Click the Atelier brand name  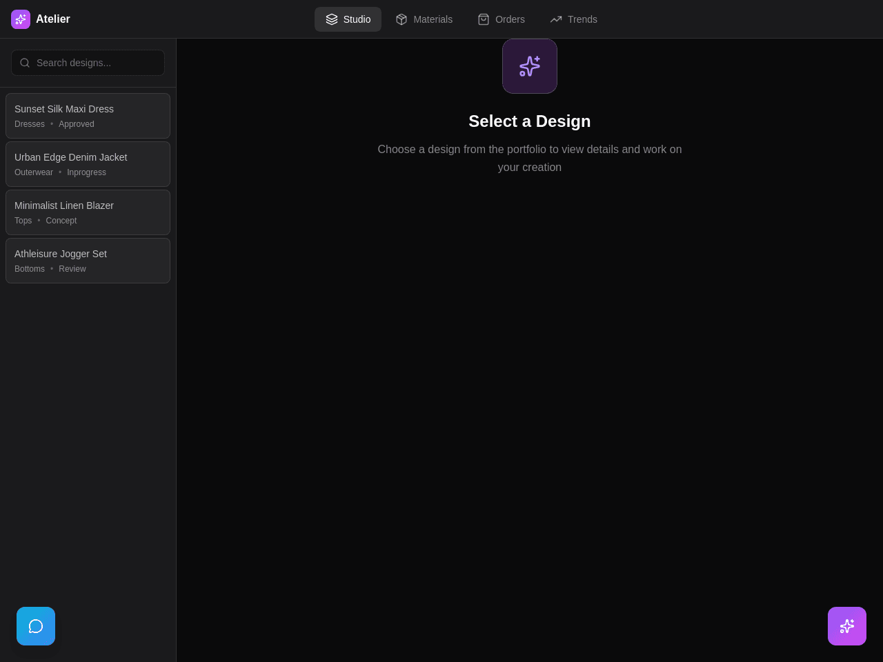coord(53,19)
